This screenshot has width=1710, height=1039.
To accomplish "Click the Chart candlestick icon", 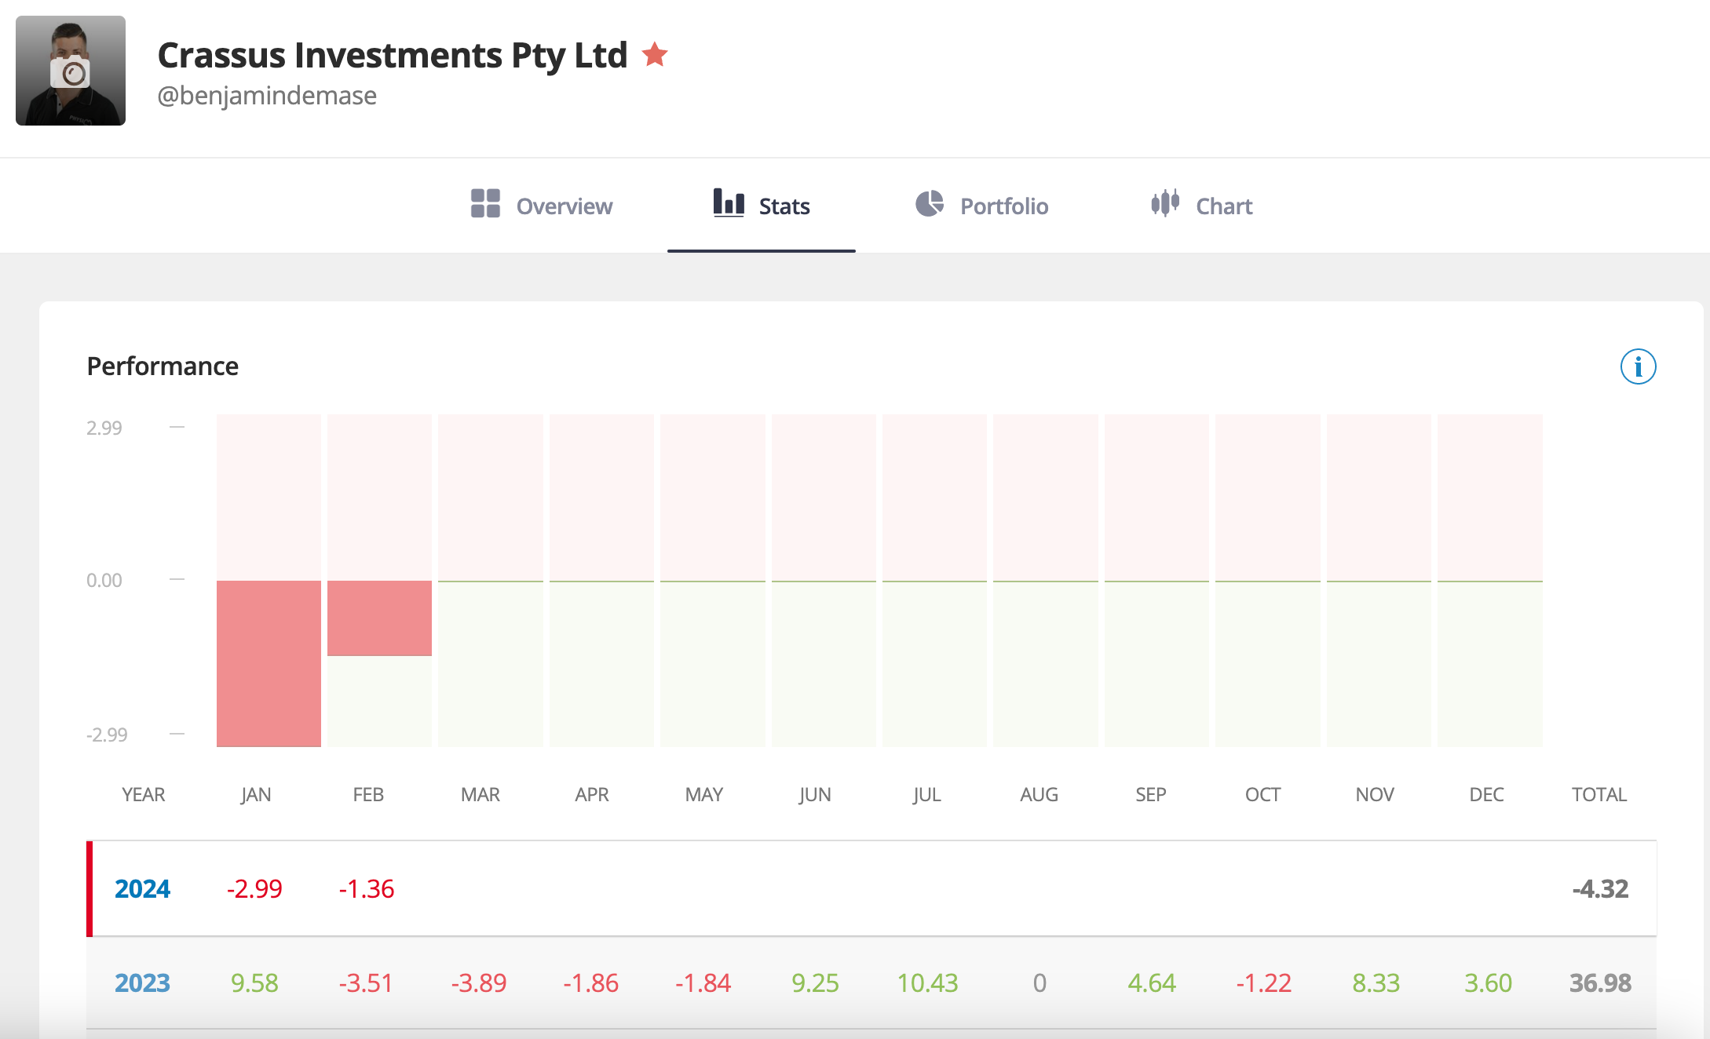I will pyautogui.click(x=1165, y=203).
